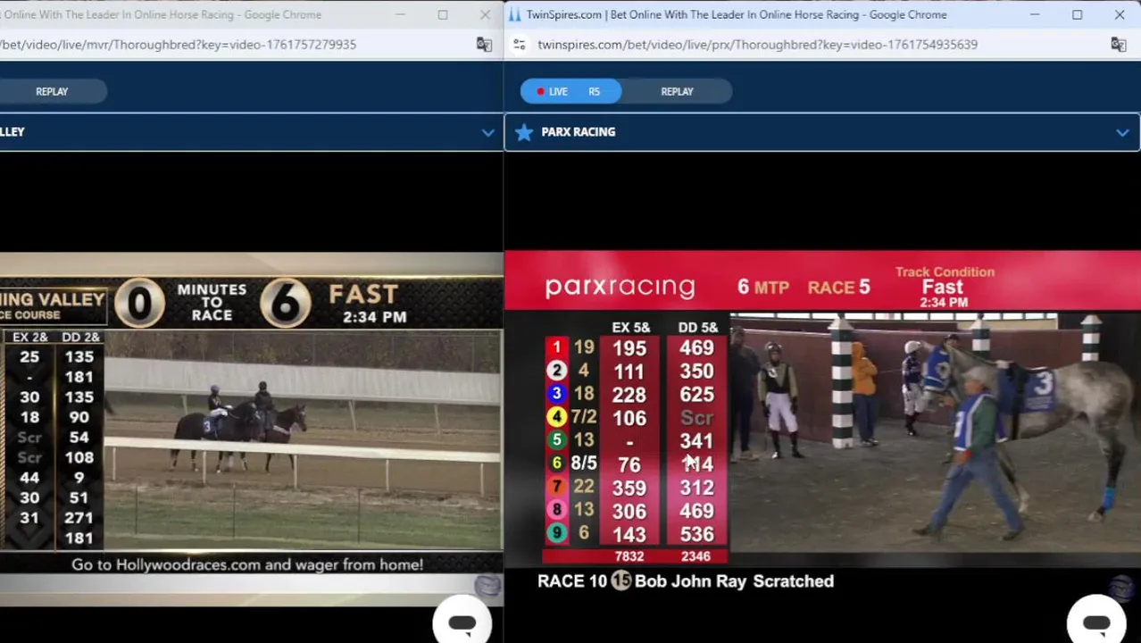
Task: Click the PARX RACING track name
Action: click(x=578, y=132)
